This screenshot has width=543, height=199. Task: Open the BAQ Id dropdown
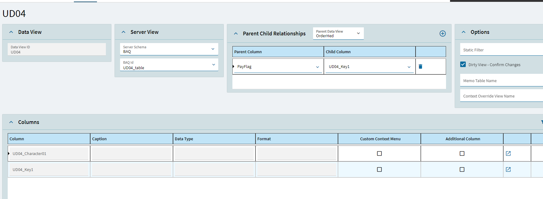coord(213,65)
